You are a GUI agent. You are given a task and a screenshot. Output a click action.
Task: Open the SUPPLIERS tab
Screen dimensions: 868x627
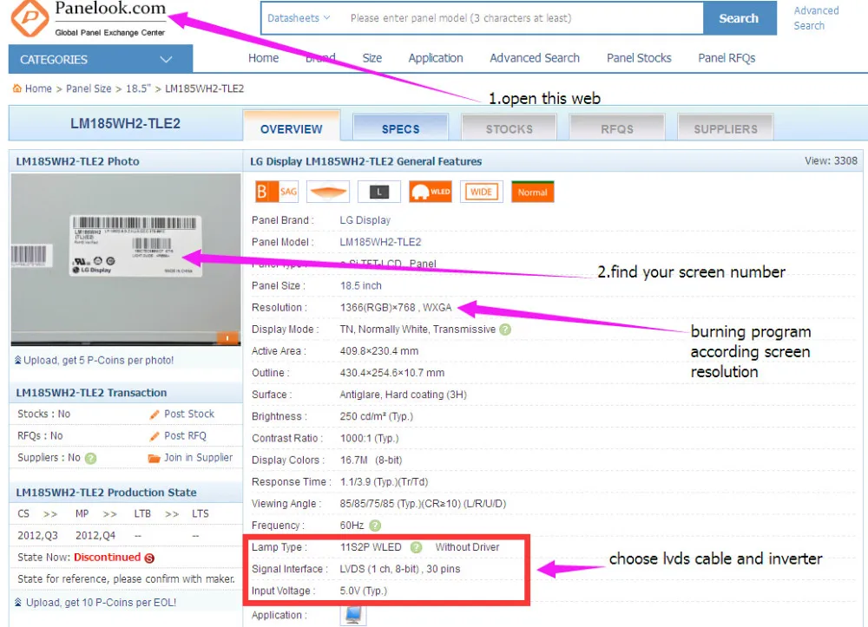click(725, 128)
